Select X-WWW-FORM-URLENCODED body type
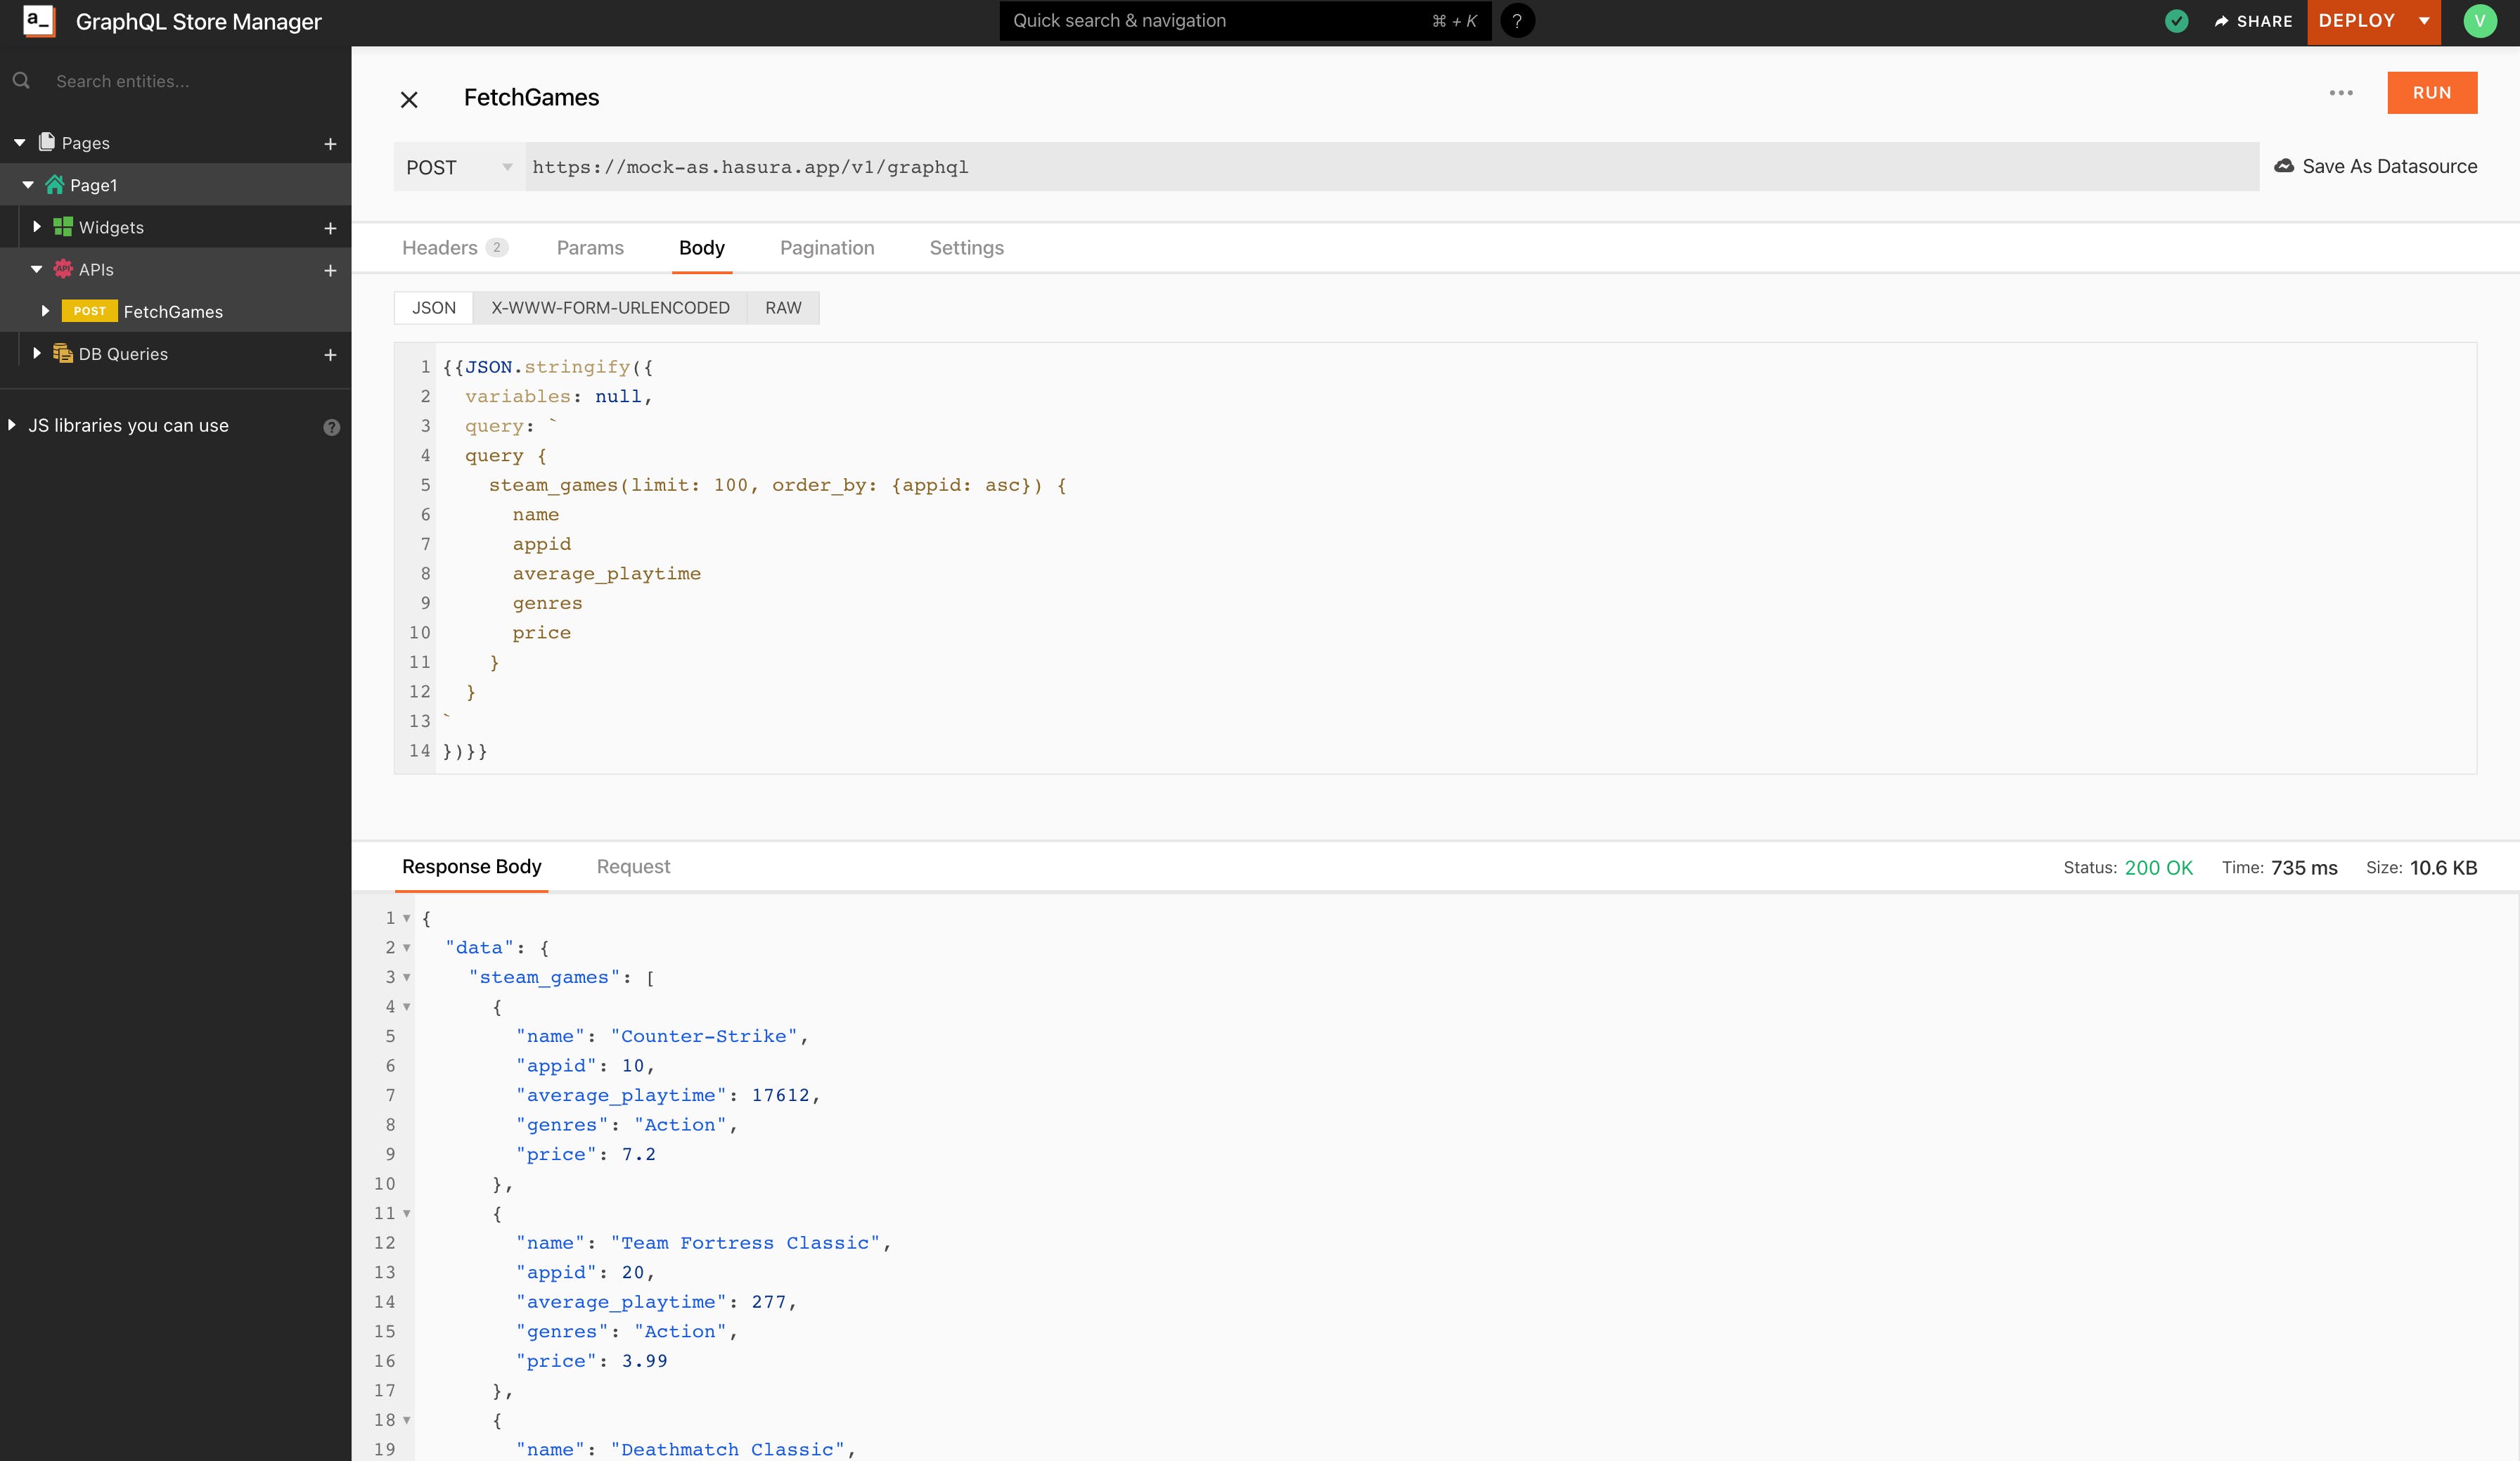The height and width of the screenshot is (1461, 2520). (x=610, y=308)
